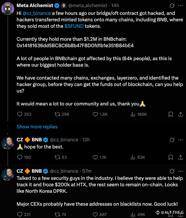The height and width of the screenshot is (218, 186).
Task: Open Meta Alchemist's profile avatar
Action: (8, 9)
